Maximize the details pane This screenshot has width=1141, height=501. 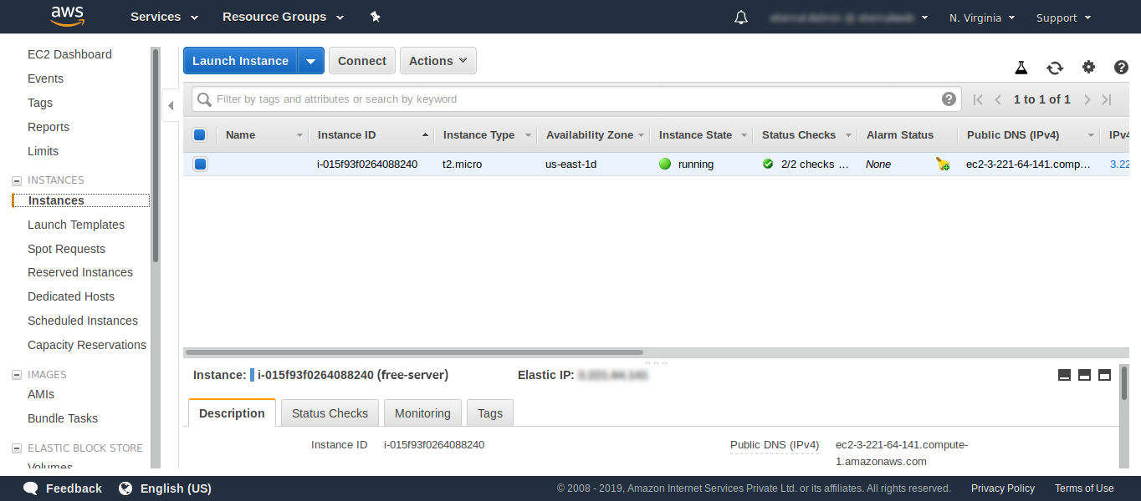coord(1104,375)
